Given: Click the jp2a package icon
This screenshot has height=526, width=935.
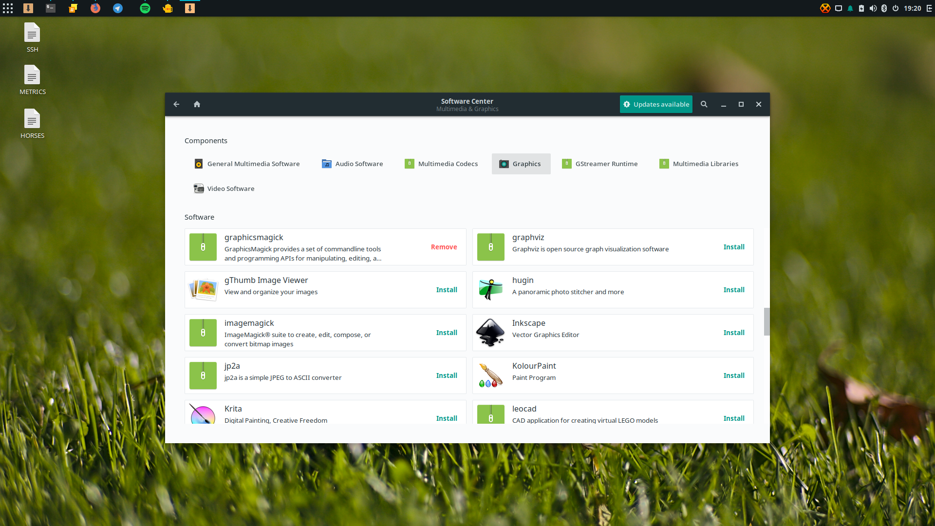Looking at the screenshot, I should [x=203, y=376].
